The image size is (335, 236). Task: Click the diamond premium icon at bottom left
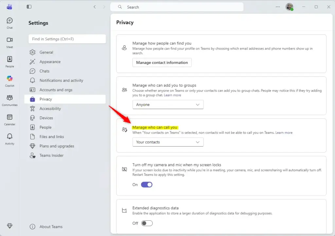tap(9, 226)
